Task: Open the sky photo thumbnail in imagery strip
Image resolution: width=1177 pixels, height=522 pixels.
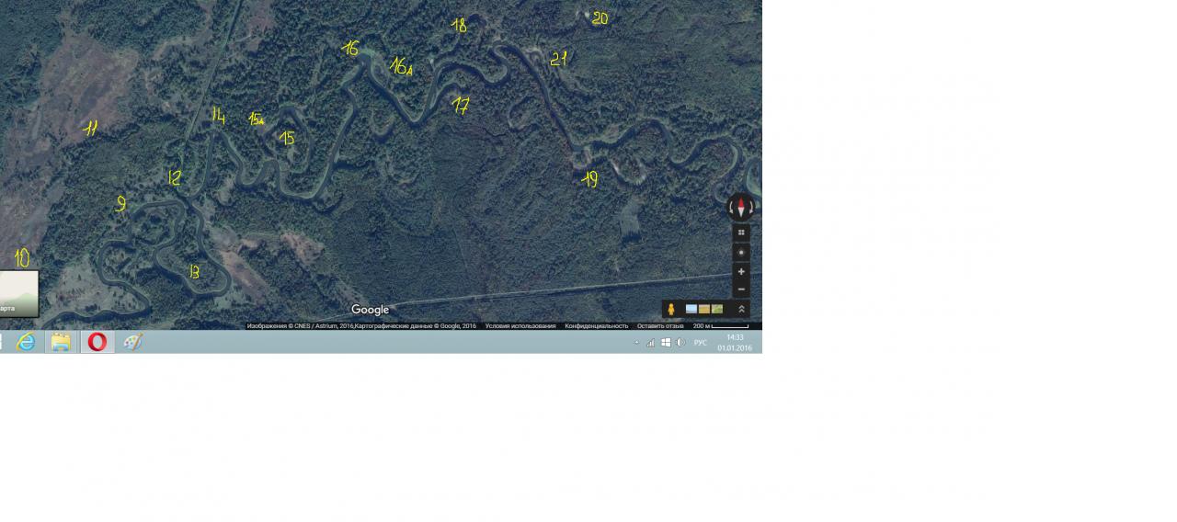Action: click(691, 309)
